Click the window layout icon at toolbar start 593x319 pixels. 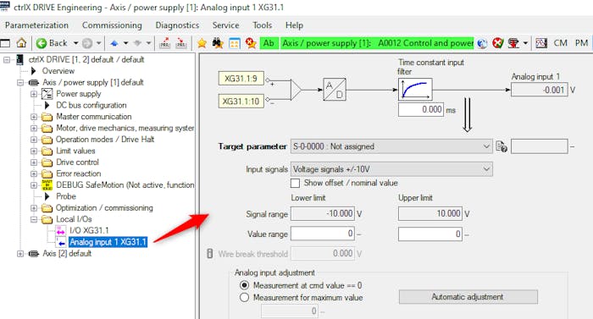click(x=5, y=43)
